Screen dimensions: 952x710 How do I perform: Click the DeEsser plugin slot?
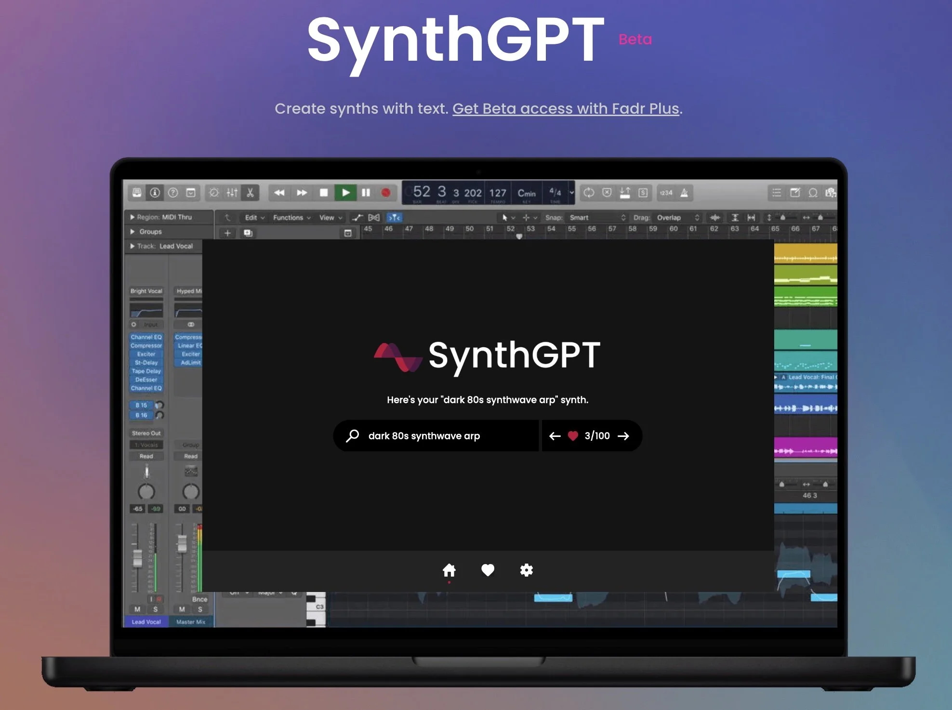(146, 380)
